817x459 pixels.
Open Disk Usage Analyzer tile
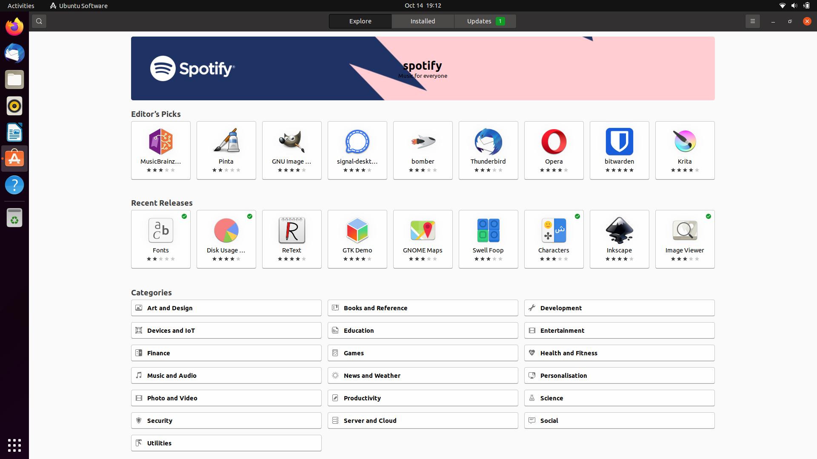(x=226, y=239)
